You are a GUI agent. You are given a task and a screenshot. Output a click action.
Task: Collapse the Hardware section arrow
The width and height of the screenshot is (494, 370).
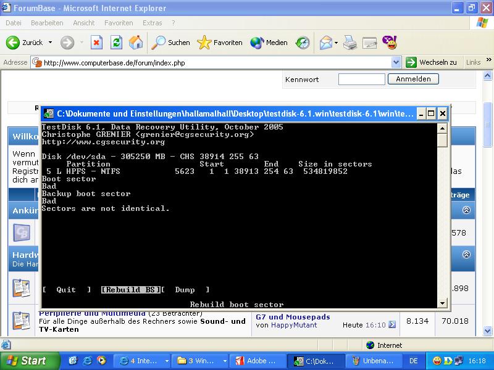pos(466,254)
